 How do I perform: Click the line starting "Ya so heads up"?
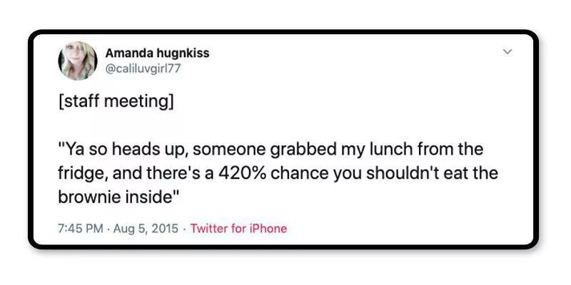pos(271,150)
